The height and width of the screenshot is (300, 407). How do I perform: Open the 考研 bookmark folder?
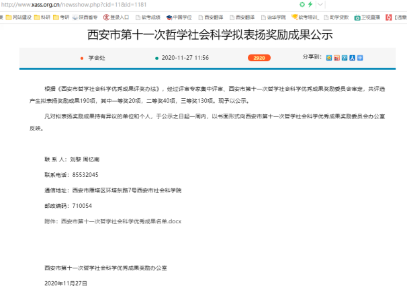pyautogui.click(x=62, y=17)
